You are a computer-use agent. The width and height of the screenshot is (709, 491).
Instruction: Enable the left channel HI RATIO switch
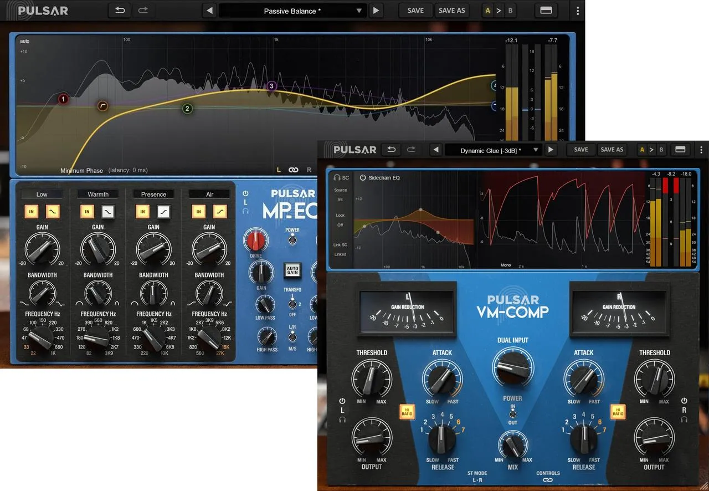point(407,411)
